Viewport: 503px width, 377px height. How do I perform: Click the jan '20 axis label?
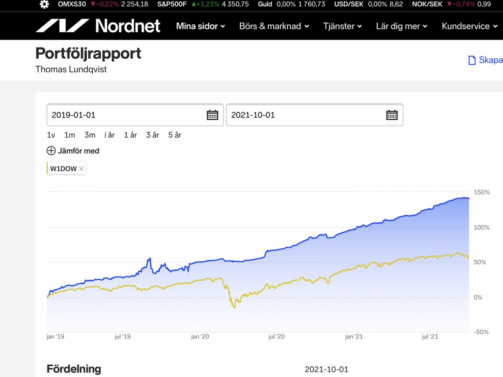pyautogui.click(x=200, y=336)
